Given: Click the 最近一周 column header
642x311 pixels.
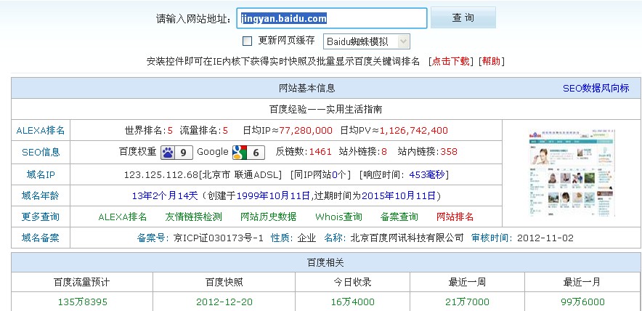Looking at the screenshot, I should click(467, 283).
